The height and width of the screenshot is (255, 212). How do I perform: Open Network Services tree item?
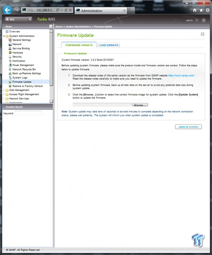(x=19, y=98)
